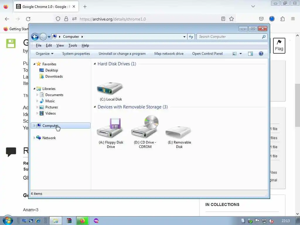Toggle reader view in Firefox
300x225 pixels.
coord(223,19)
